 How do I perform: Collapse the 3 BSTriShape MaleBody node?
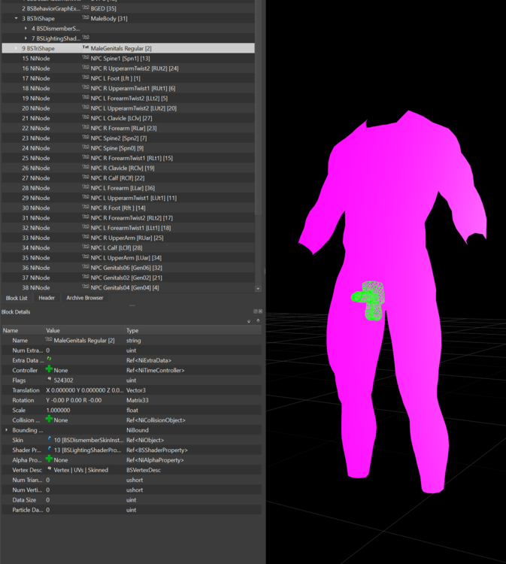click(17, 18)
